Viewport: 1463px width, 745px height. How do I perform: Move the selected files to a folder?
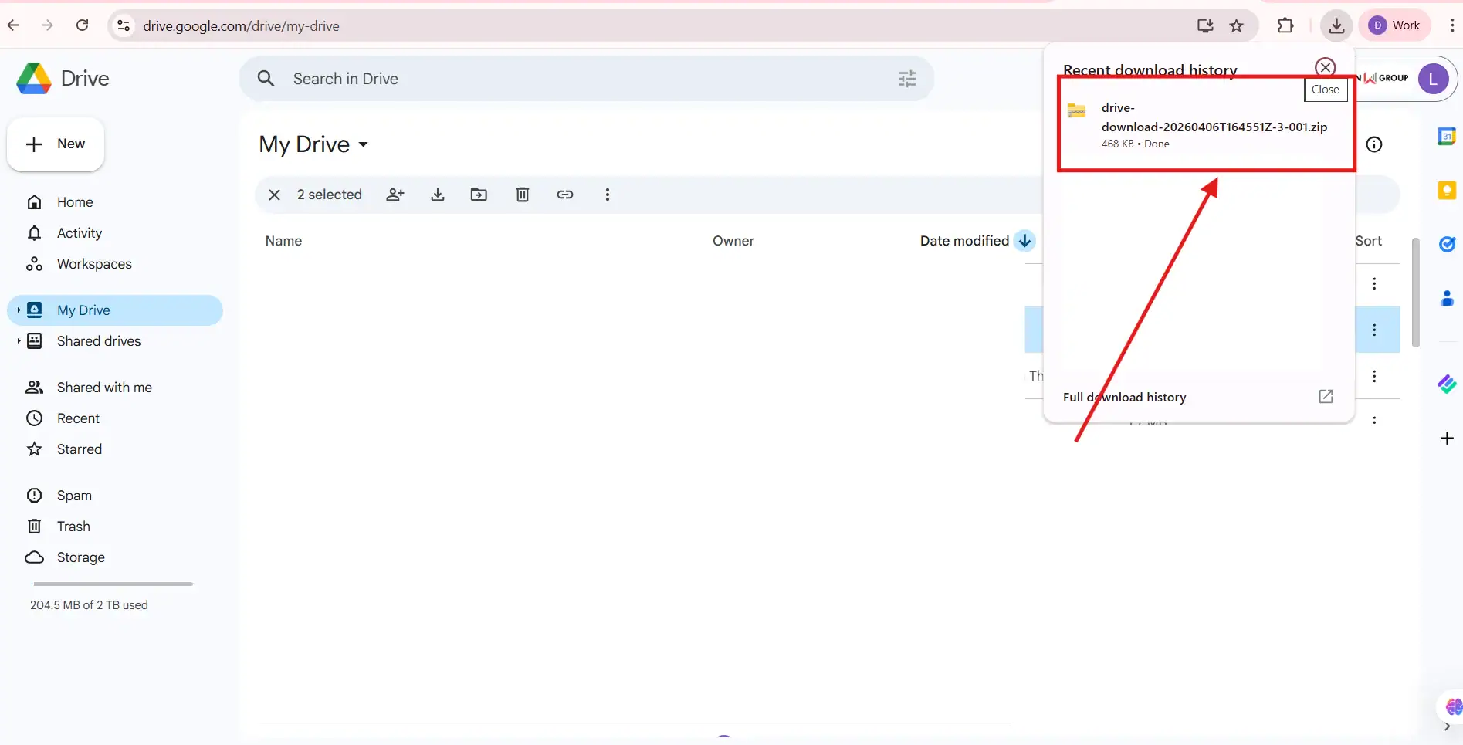(x=479, y=195)
